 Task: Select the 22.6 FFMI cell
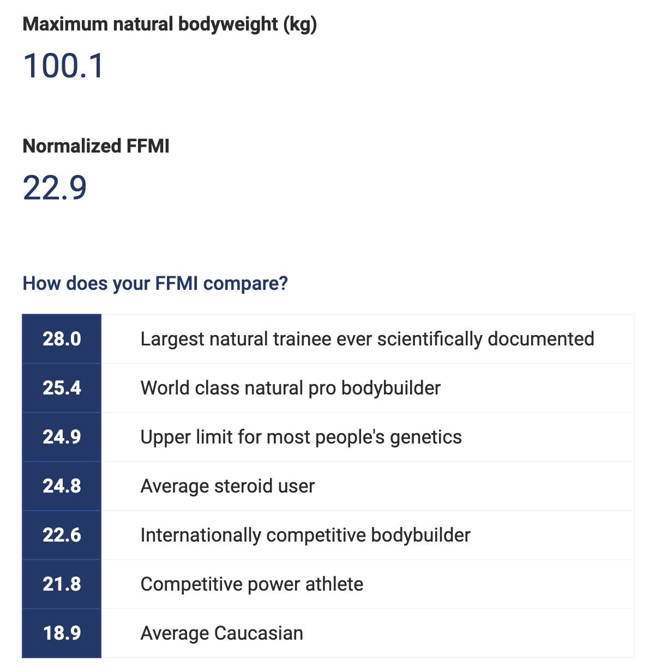click(62, 535)
